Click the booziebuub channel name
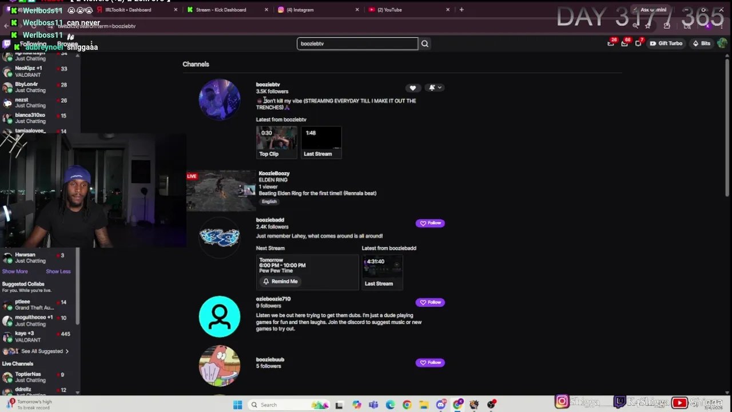 pos(270,359)
